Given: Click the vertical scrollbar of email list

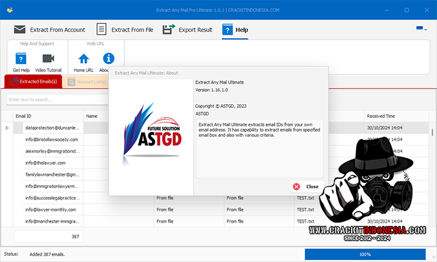Looking at the screenshot, I should coord(432,175).
